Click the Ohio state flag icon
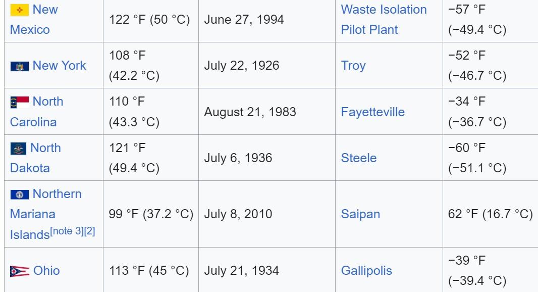Screen dimensions: 538x292 [20, 271]
